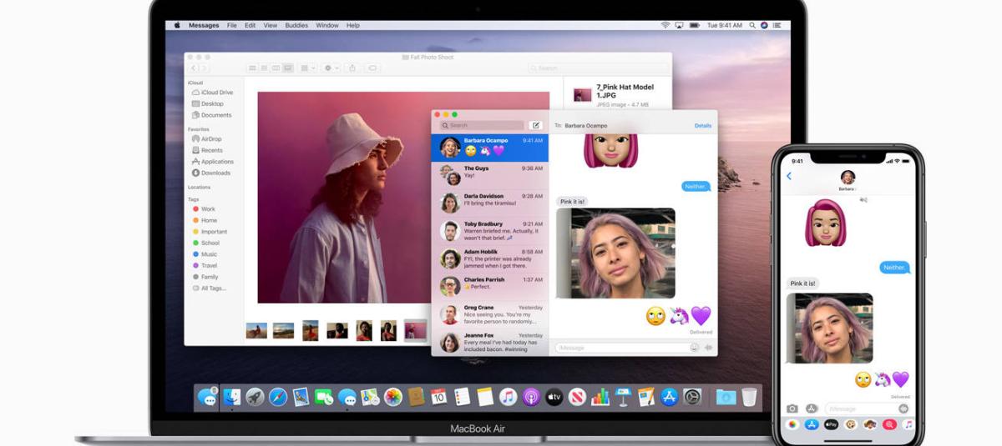Viewport: 1002px width, 446px height.
Task: Select Documents in Finder sidebar
Action: pos(211,115)
